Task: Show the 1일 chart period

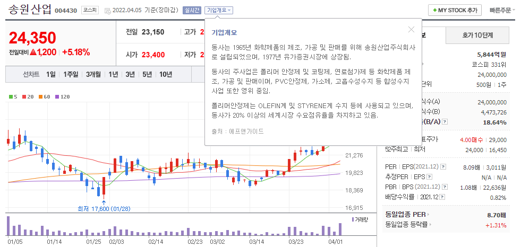Action: pos(51,75)
